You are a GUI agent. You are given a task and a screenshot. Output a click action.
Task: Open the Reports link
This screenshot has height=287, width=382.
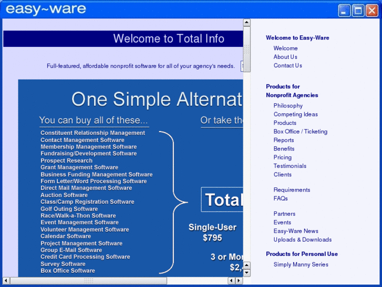(284, 140)
